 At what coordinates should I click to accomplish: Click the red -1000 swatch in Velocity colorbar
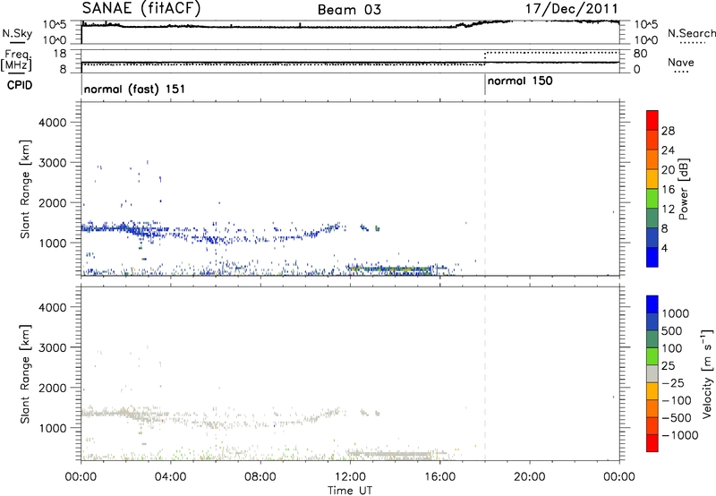pos(652,443)
